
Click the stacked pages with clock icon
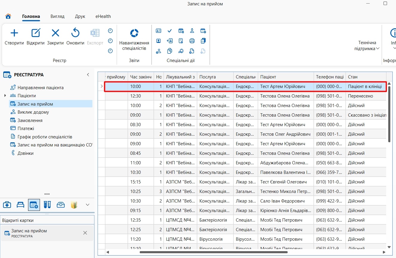203,41
